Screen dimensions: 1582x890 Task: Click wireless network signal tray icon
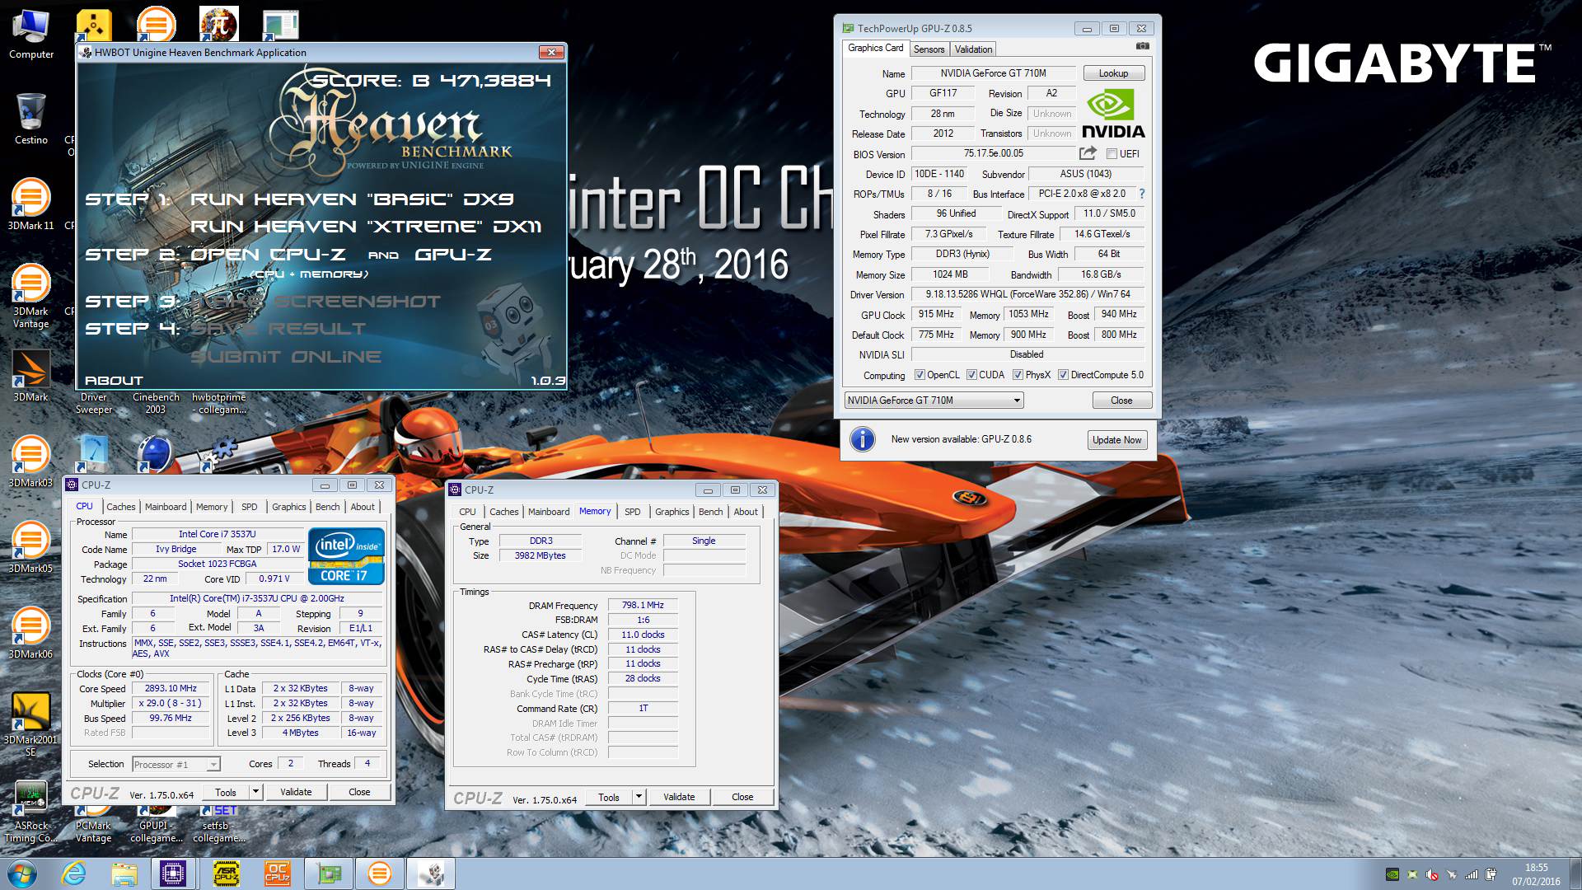(x=1471, y=874)
